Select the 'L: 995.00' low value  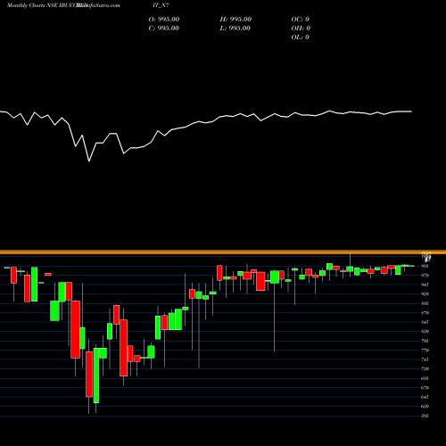click(x=235, y=28)
